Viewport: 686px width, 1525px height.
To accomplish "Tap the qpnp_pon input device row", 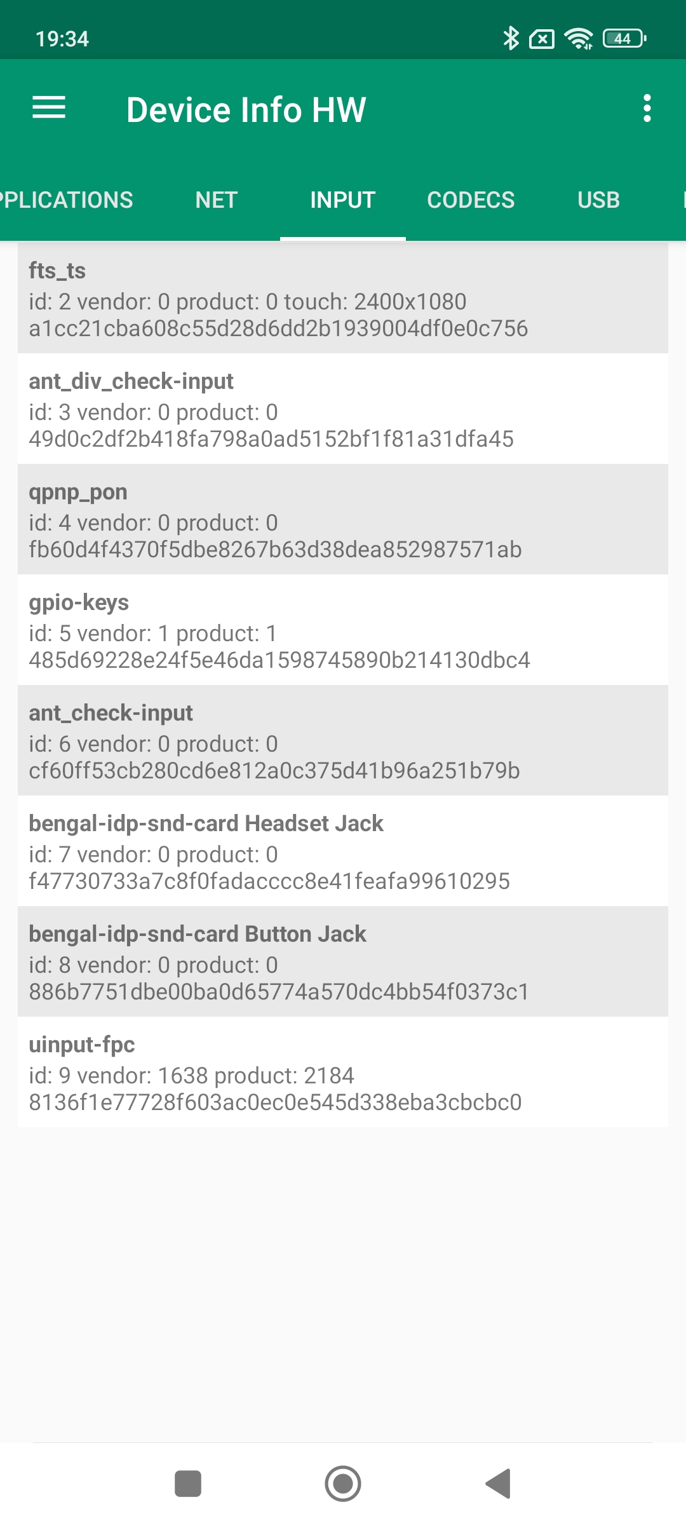I will click(x=343, y=520).
